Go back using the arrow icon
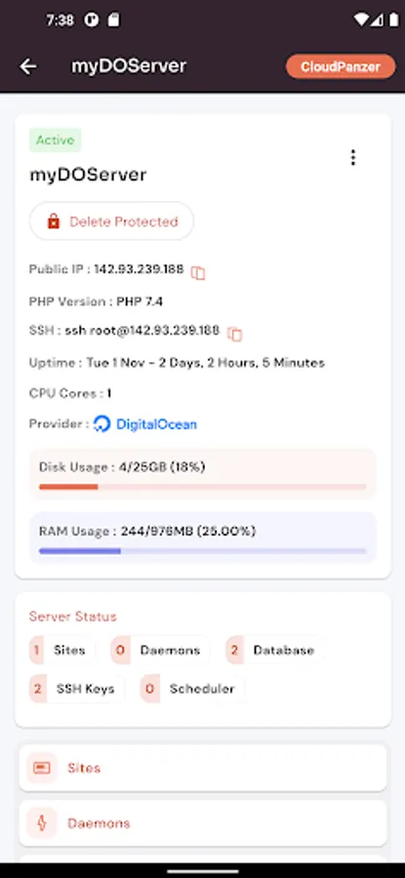405x878 pixels. point(28,67)
